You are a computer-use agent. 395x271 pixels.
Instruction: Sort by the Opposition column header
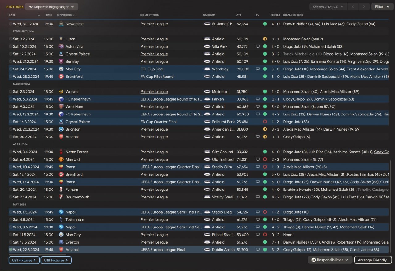pyautogui.click(x=66, y=15)
